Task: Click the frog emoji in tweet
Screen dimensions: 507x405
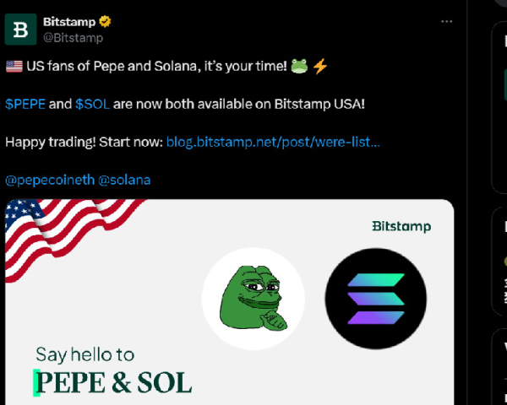Action: (297, 66)
